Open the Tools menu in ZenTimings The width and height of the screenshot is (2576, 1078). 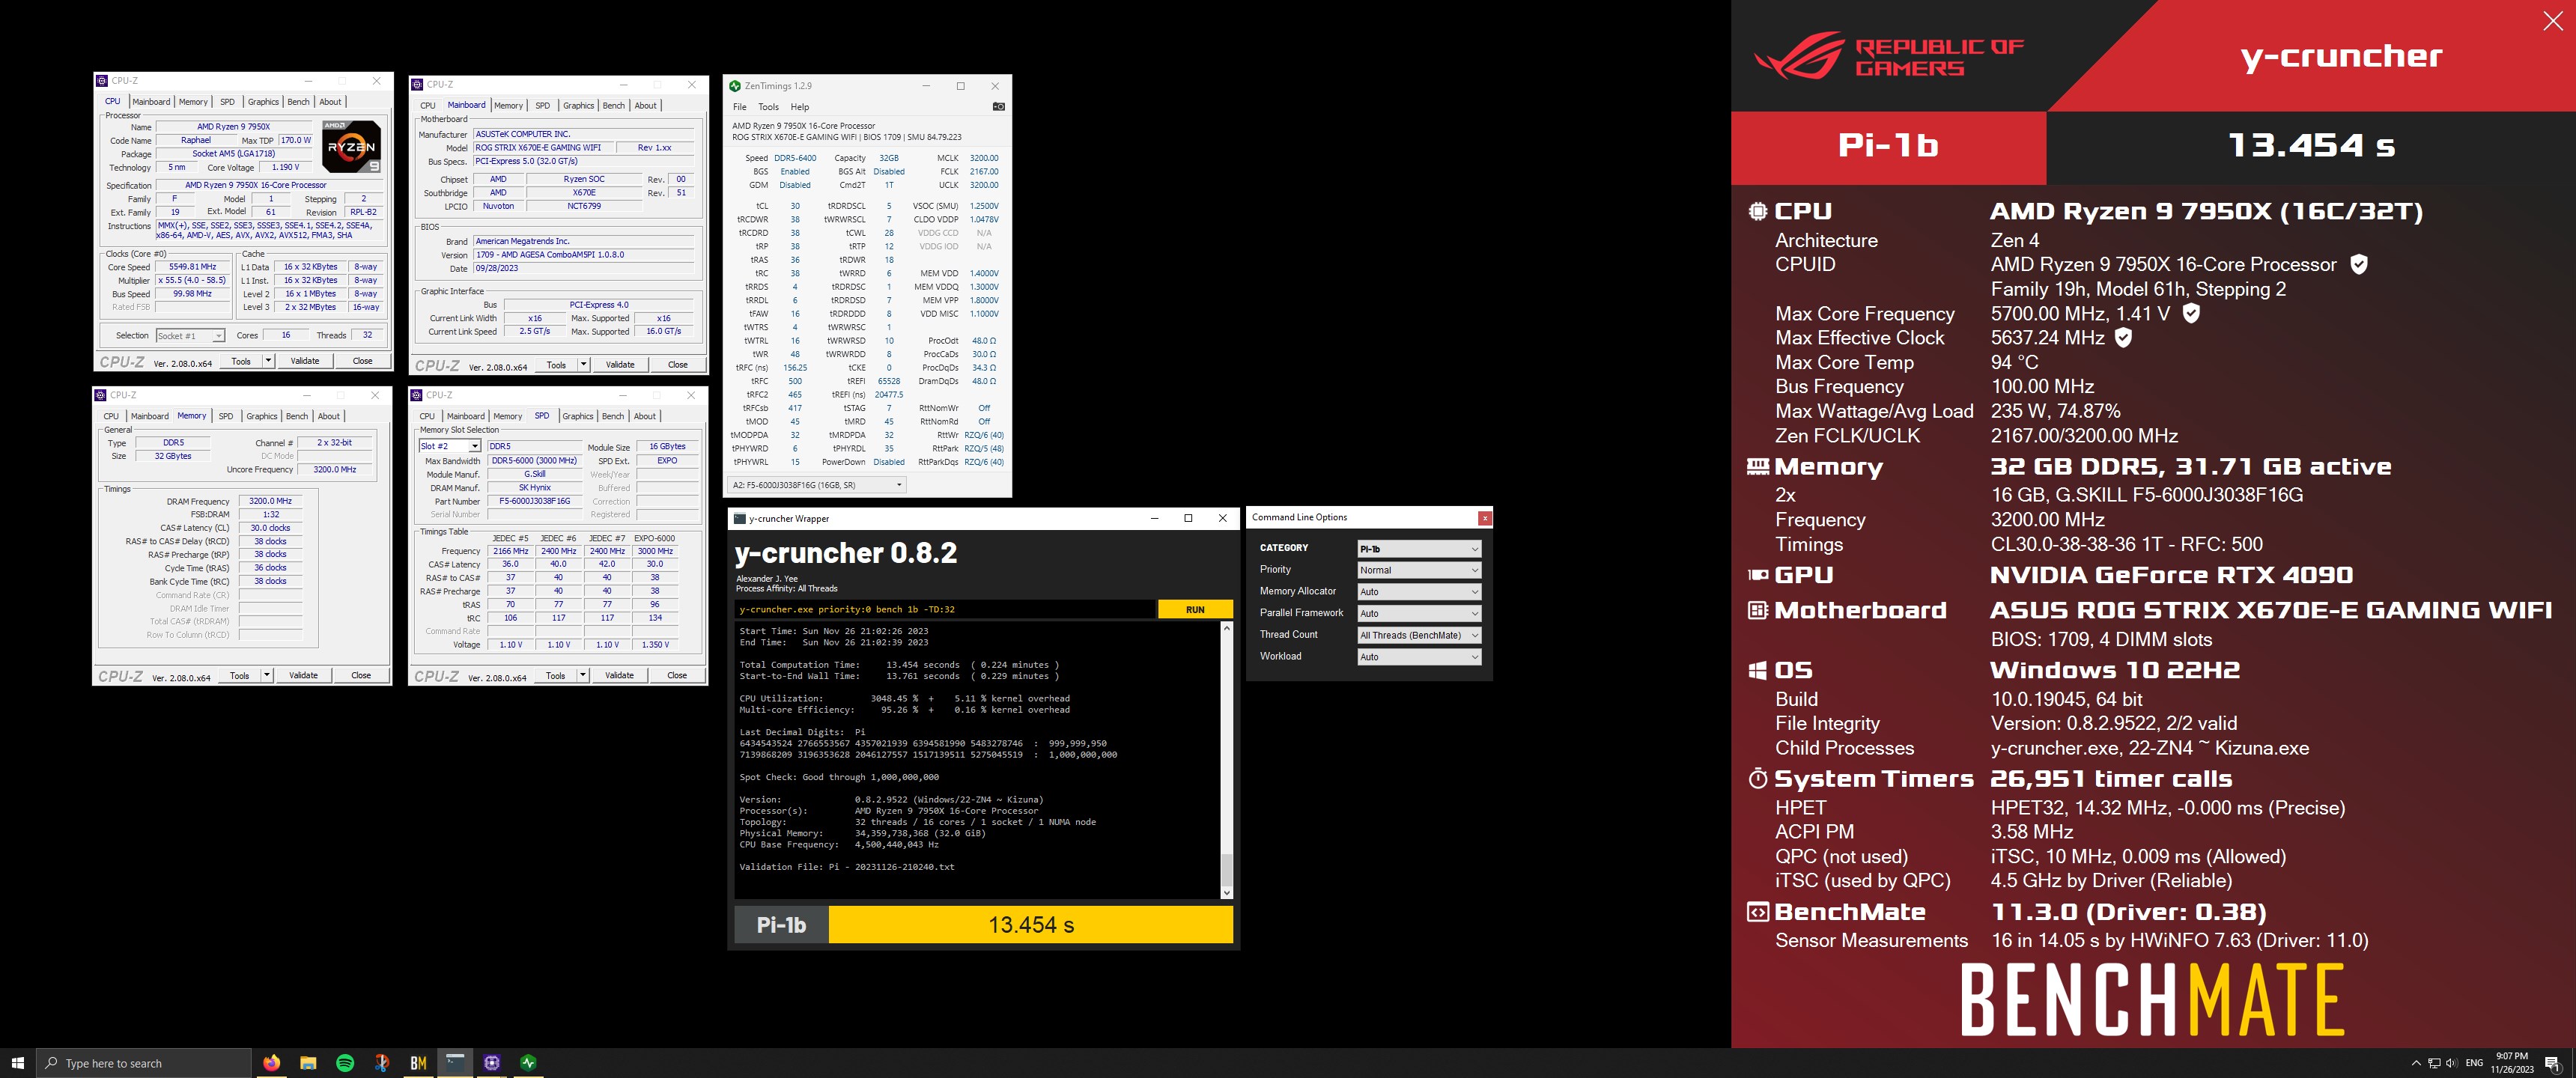click(x=768, y=107)
